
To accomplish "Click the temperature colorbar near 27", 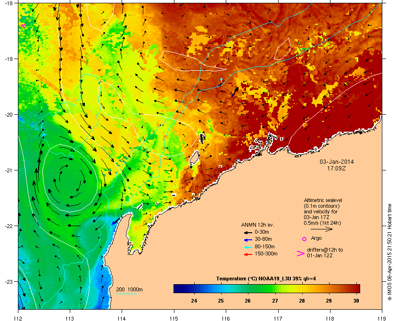I will (x=275, y=288).
